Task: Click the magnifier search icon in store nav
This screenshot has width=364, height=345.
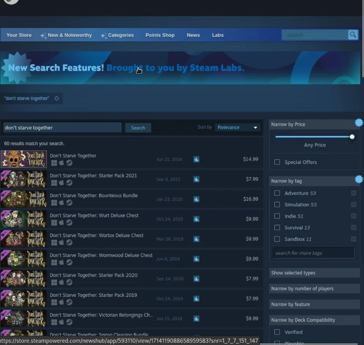Action: [x=353, y=35]
